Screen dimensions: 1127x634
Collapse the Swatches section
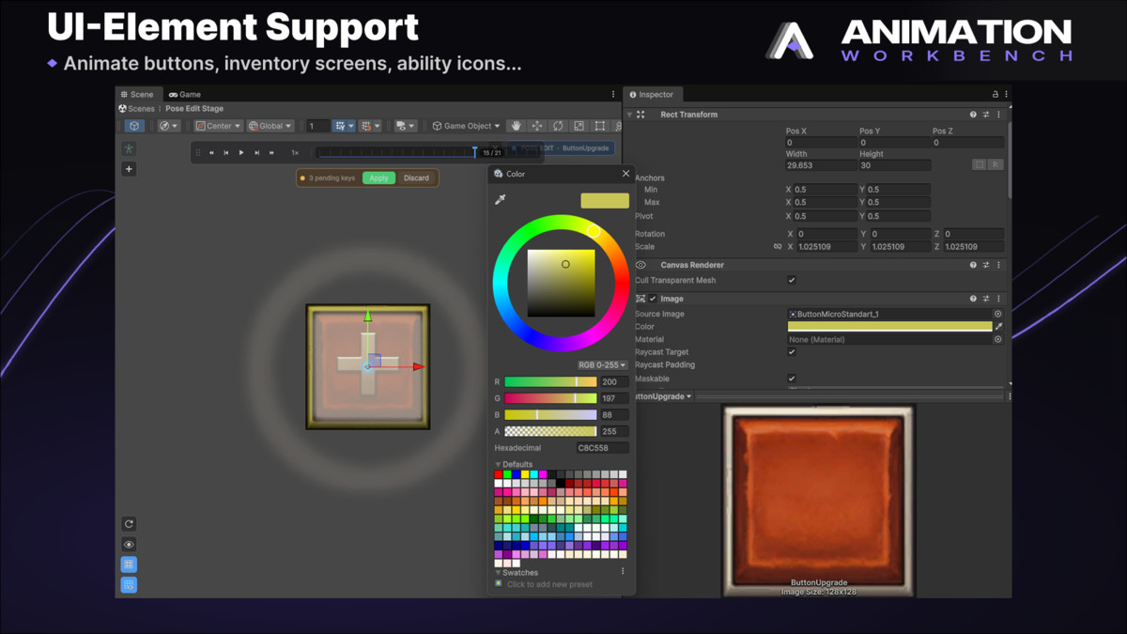coord(498,572)
